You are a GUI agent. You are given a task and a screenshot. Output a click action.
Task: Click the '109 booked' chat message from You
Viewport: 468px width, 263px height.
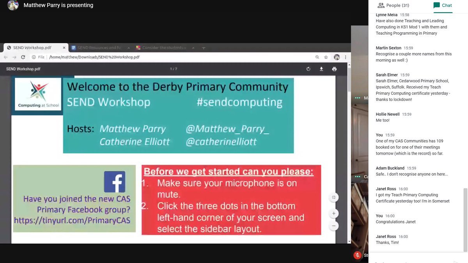409,147
